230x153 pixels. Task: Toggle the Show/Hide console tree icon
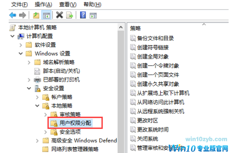[46, 15]
